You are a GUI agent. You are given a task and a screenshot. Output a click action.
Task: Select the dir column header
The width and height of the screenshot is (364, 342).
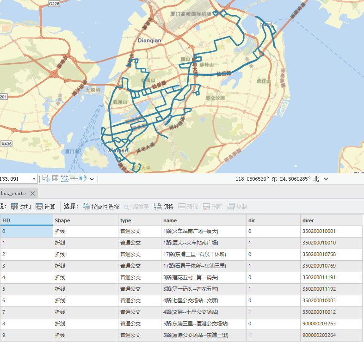[x=273, y=220]
